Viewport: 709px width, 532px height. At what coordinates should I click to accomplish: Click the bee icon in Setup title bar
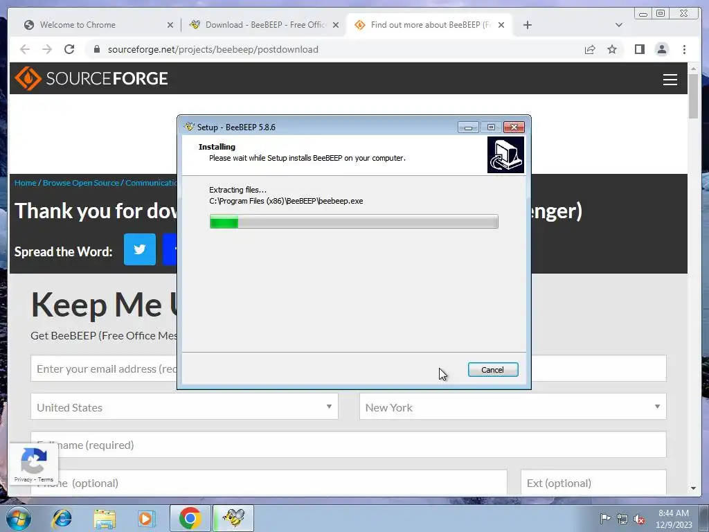(x=189, y=127)
